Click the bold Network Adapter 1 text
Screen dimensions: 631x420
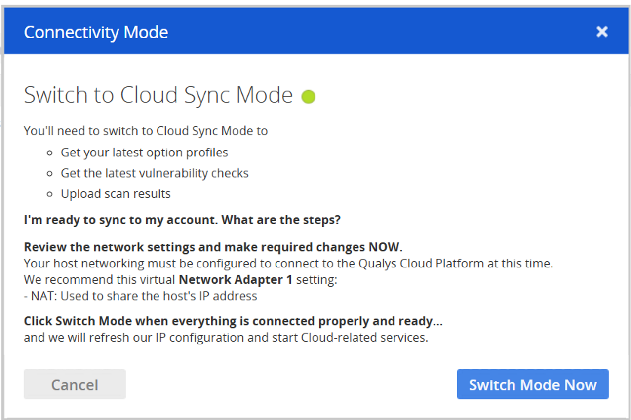click(236, 280)
